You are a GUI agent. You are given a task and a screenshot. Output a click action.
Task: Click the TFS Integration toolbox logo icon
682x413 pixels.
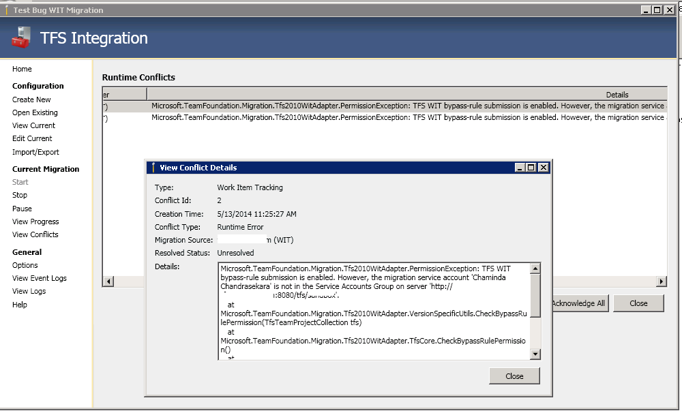tap(20, 37)
